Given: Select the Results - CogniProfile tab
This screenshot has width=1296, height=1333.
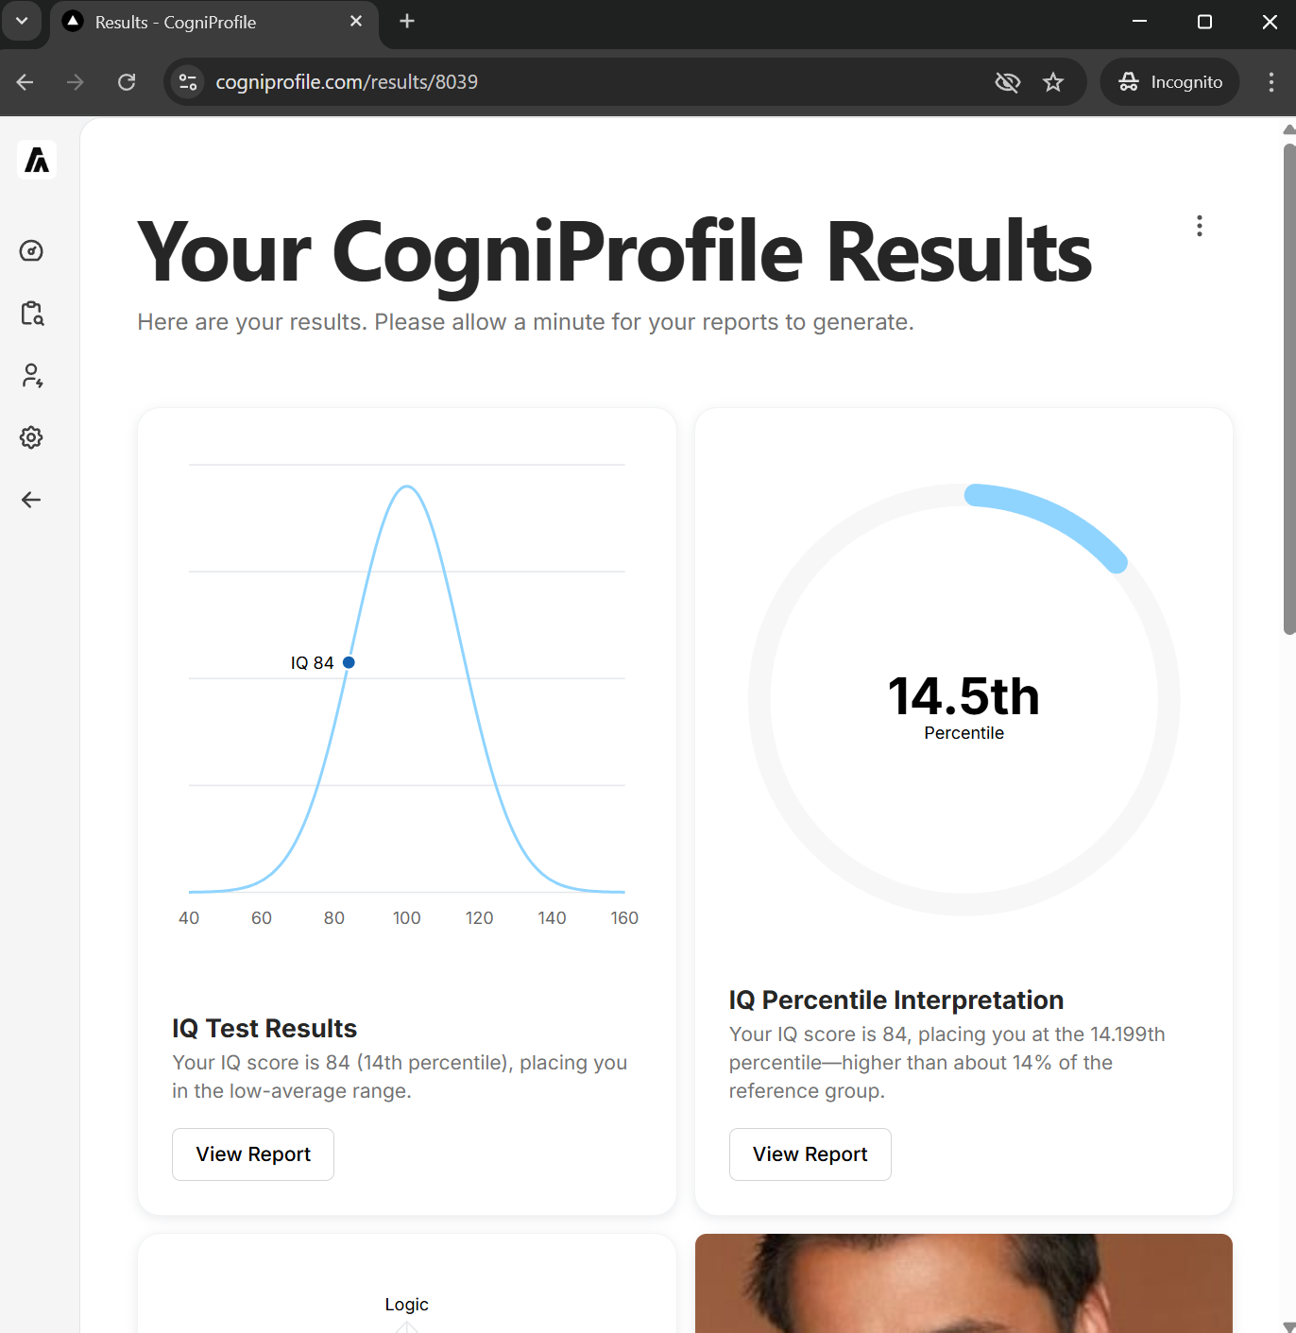Looking at the screenshot, I should pos(210,23).
